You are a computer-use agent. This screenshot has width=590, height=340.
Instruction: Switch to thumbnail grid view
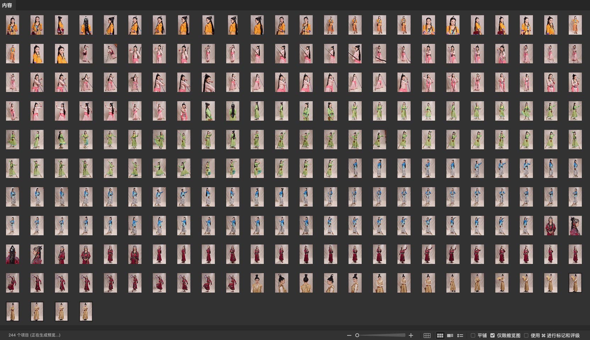[440, 335]
